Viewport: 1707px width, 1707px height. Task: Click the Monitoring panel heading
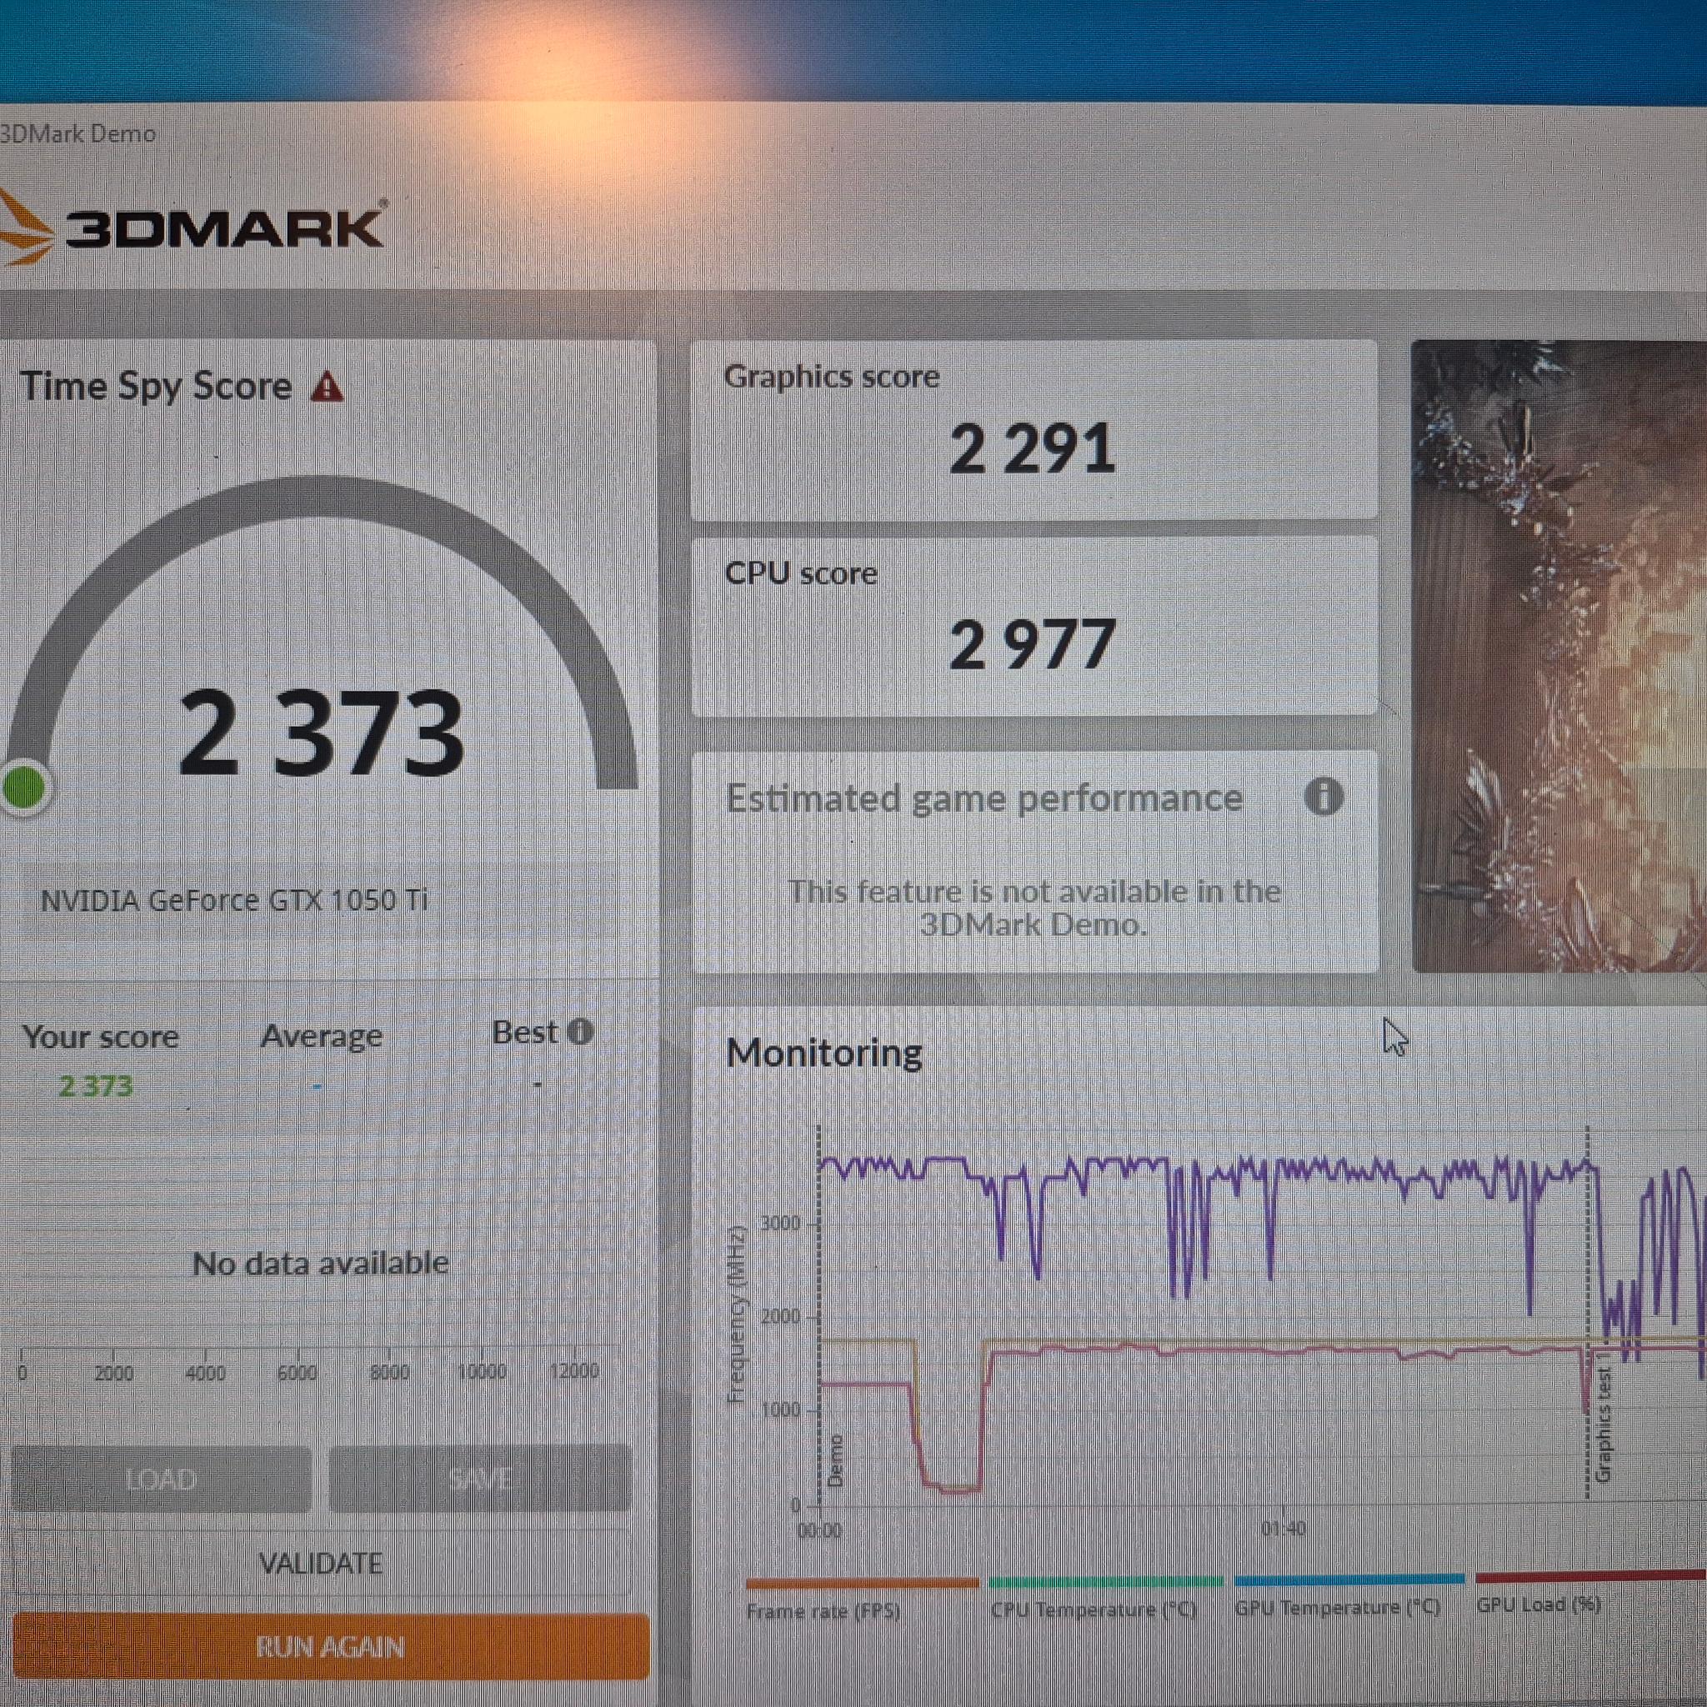point(824,1053)
